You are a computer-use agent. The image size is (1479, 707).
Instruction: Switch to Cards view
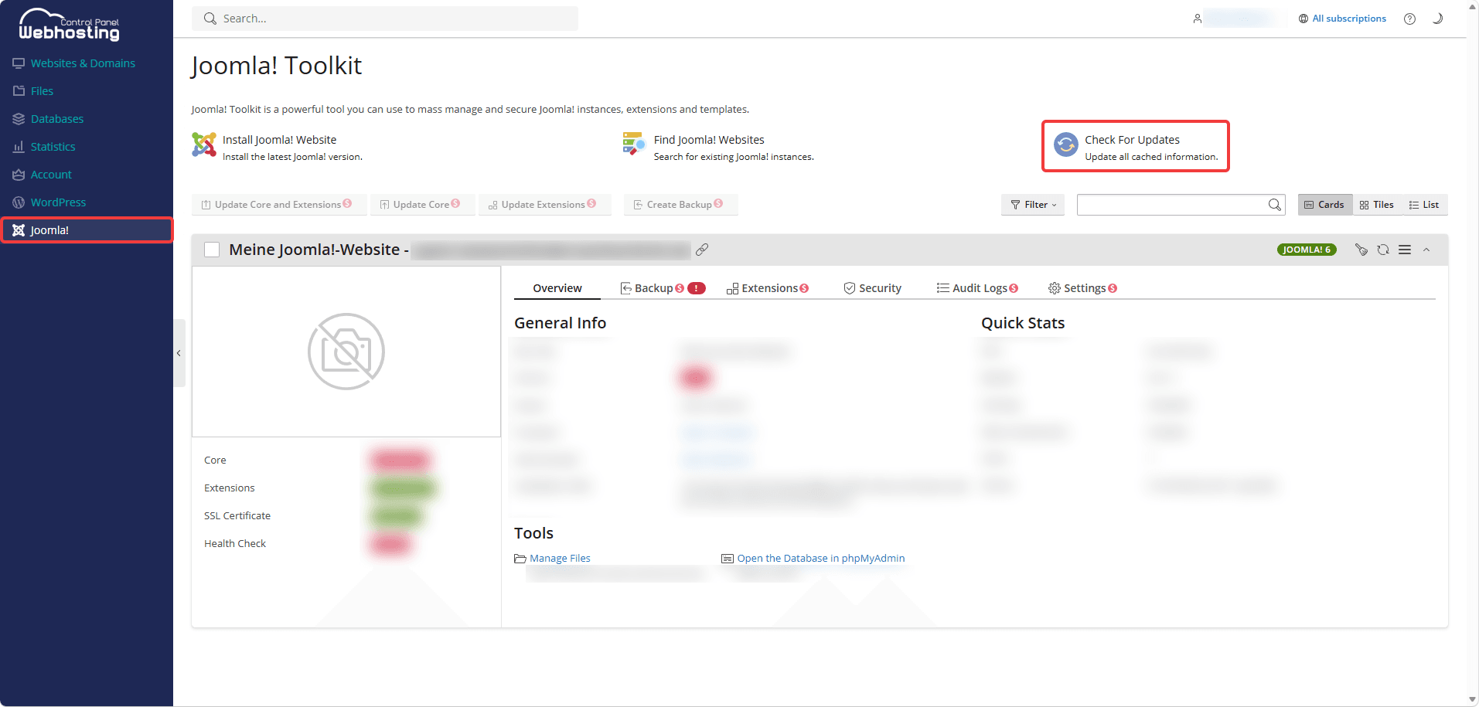pyautogui.click(x=1324, y=205)
